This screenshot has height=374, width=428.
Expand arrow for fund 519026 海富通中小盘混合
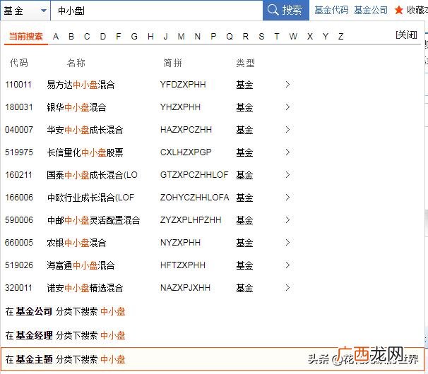(287, 265)
